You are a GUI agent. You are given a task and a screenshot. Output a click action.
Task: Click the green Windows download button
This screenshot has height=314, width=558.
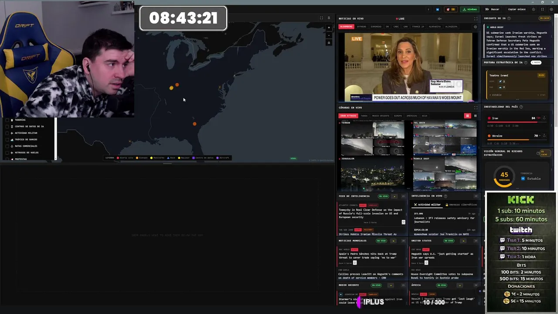pos(470,9)
